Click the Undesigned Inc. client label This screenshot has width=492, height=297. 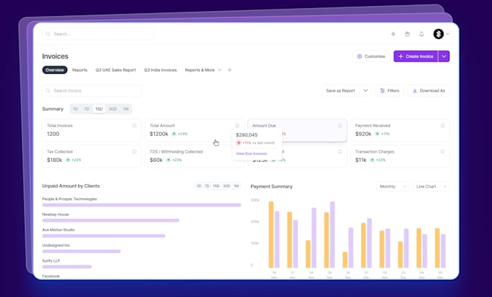[x=56, y=245]
